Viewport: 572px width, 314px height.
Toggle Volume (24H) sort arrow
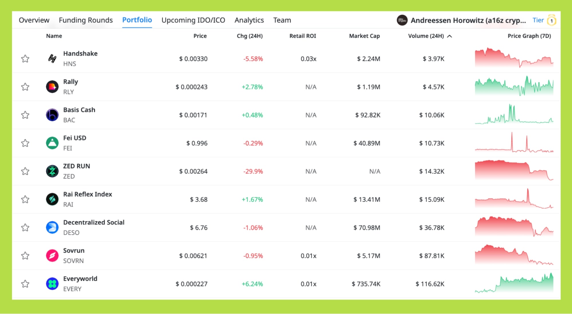[x=450, y=36]
